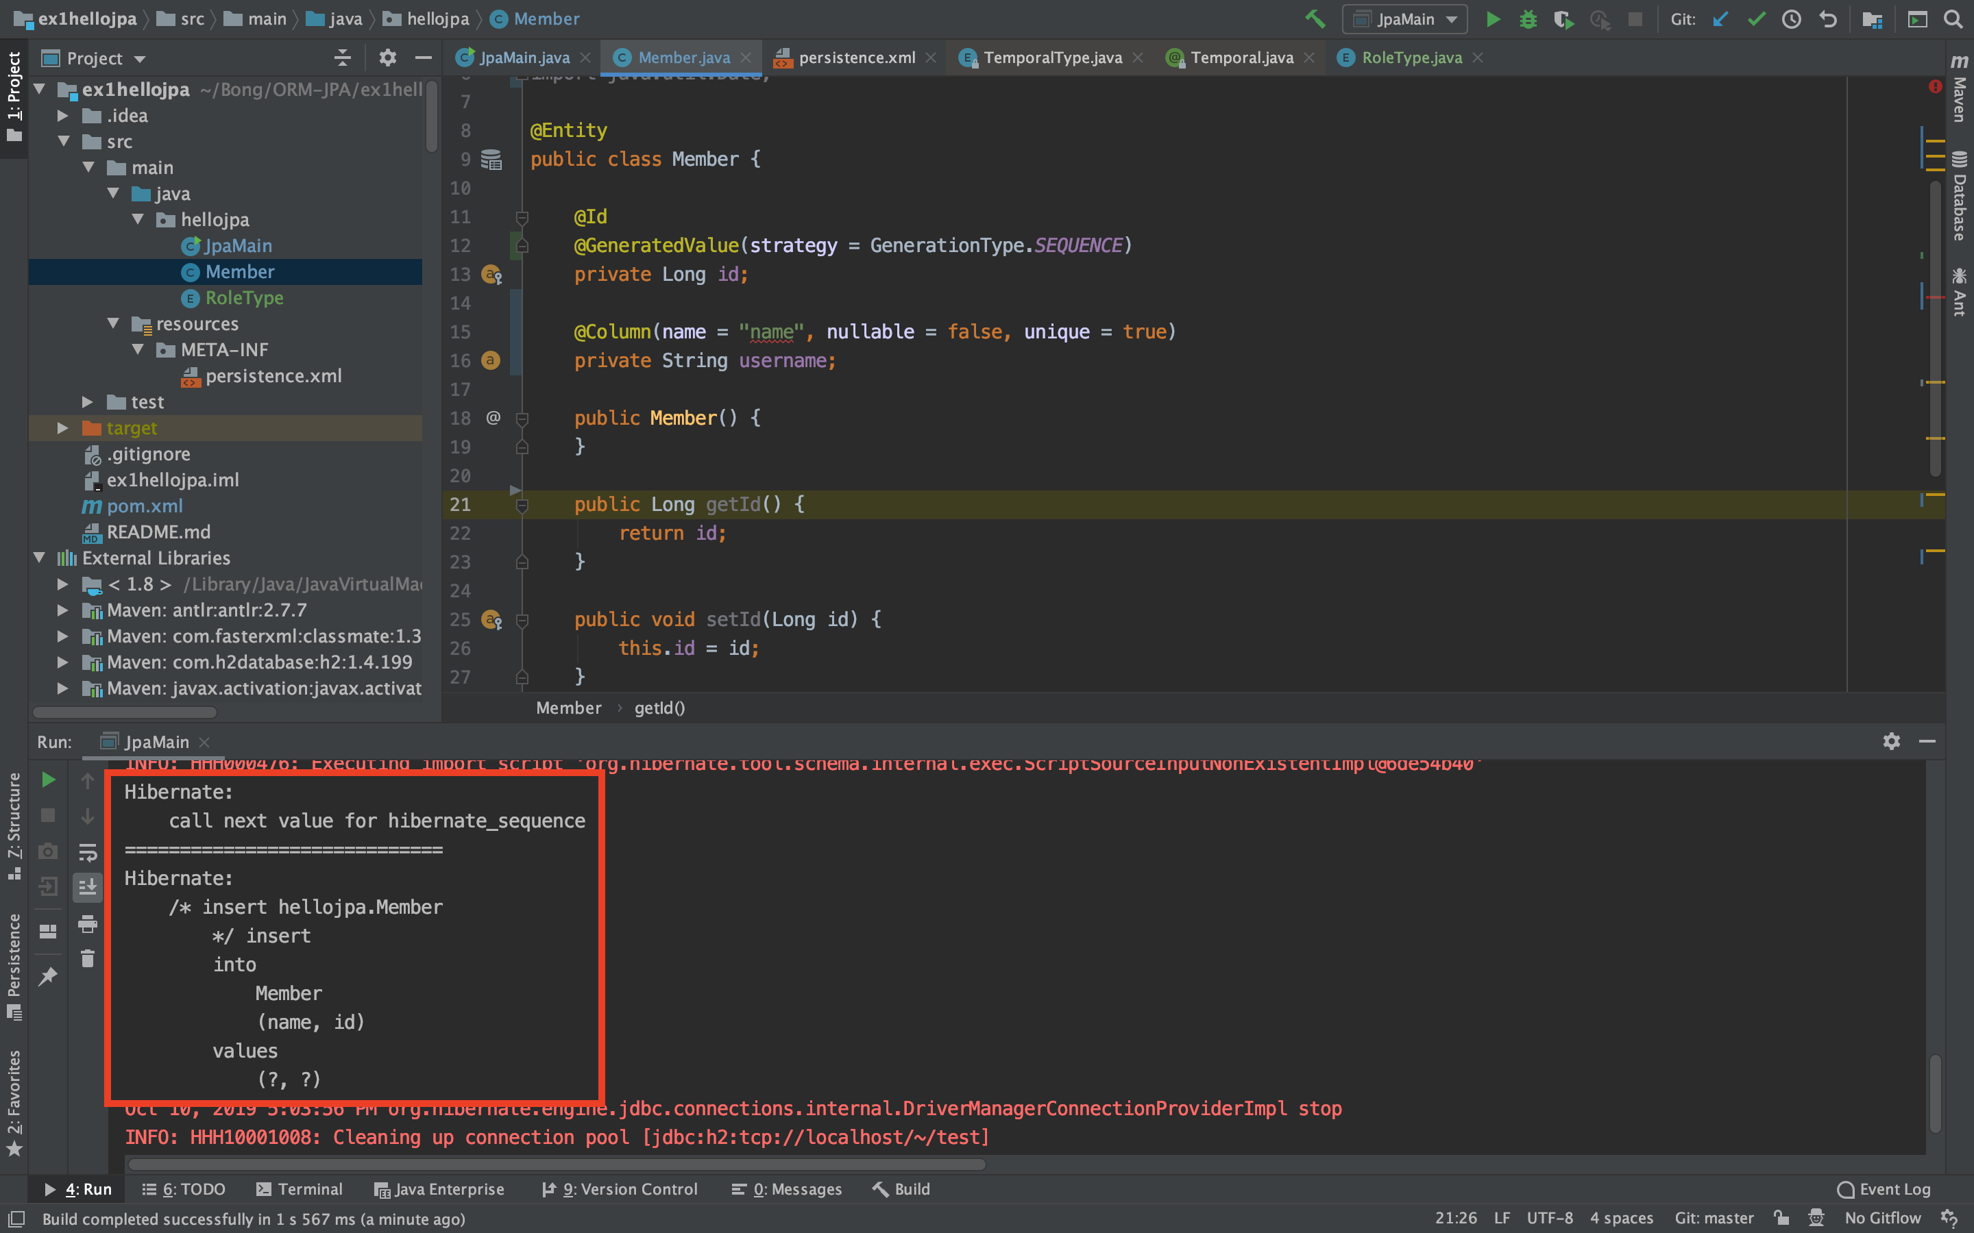Viewport: 1974px width, 1233px height.
Task: Expand the target folder
Action: (63, 428)
